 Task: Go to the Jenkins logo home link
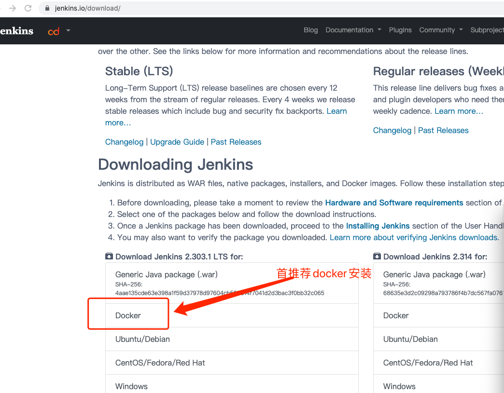pyautogui.click(x=17, y=31)
